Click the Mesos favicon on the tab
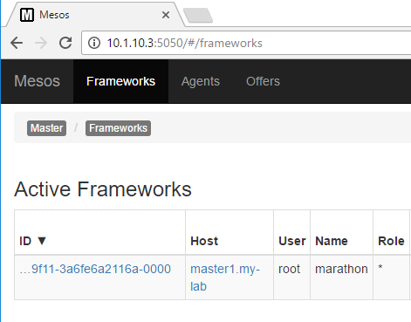This screenshot has width=411, height=322. pos(27,15)
